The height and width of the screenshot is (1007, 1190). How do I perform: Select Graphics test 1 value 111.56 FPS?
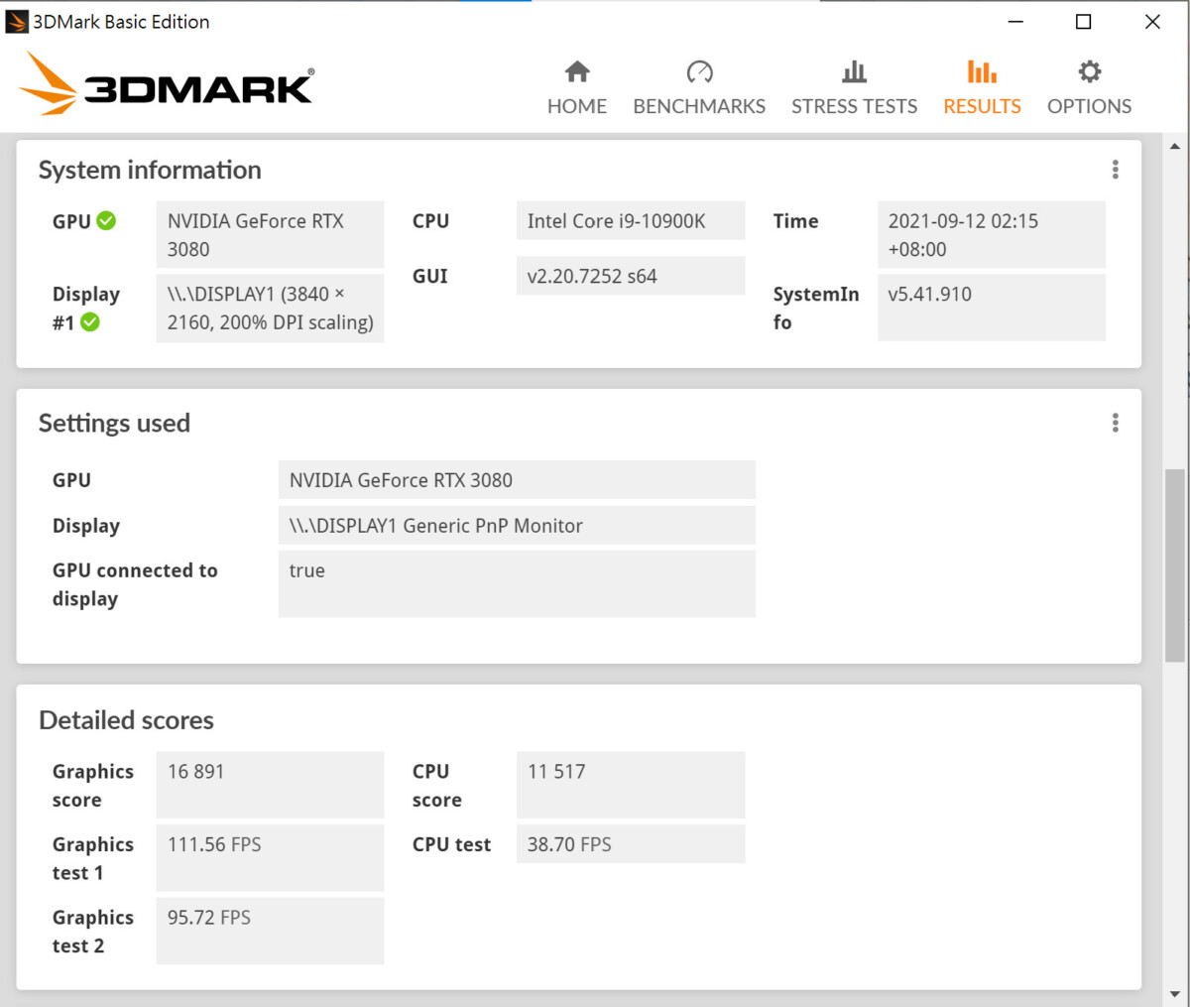click(270, 858)
